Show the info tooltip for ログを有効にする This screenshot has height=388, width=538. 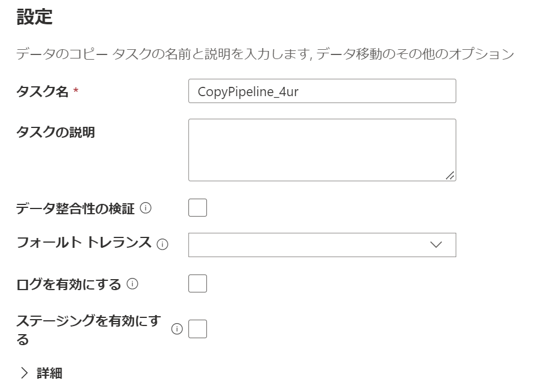coord(132,284)
